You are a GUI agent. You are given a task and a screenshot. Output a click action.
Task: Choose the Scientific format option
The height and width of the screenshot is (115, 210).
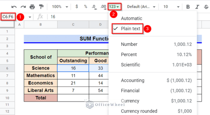(x=153, y=65)
